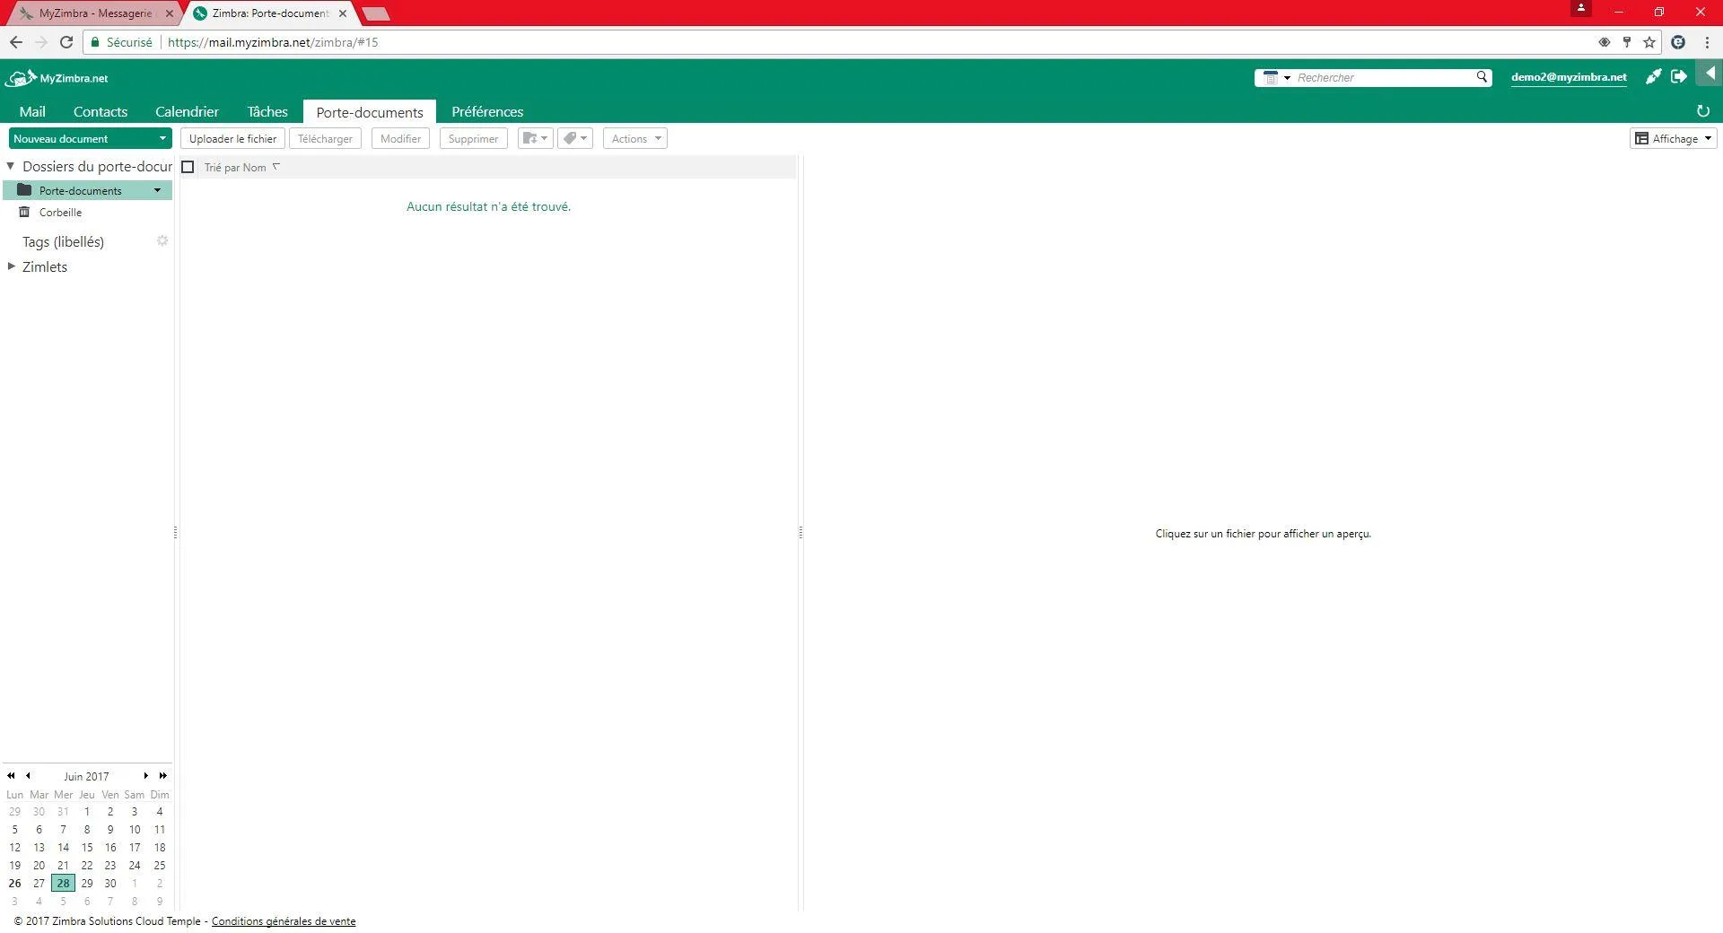Click the rocket icon beside account name
The image size is (1723, 933).
tap(1653, 77)
